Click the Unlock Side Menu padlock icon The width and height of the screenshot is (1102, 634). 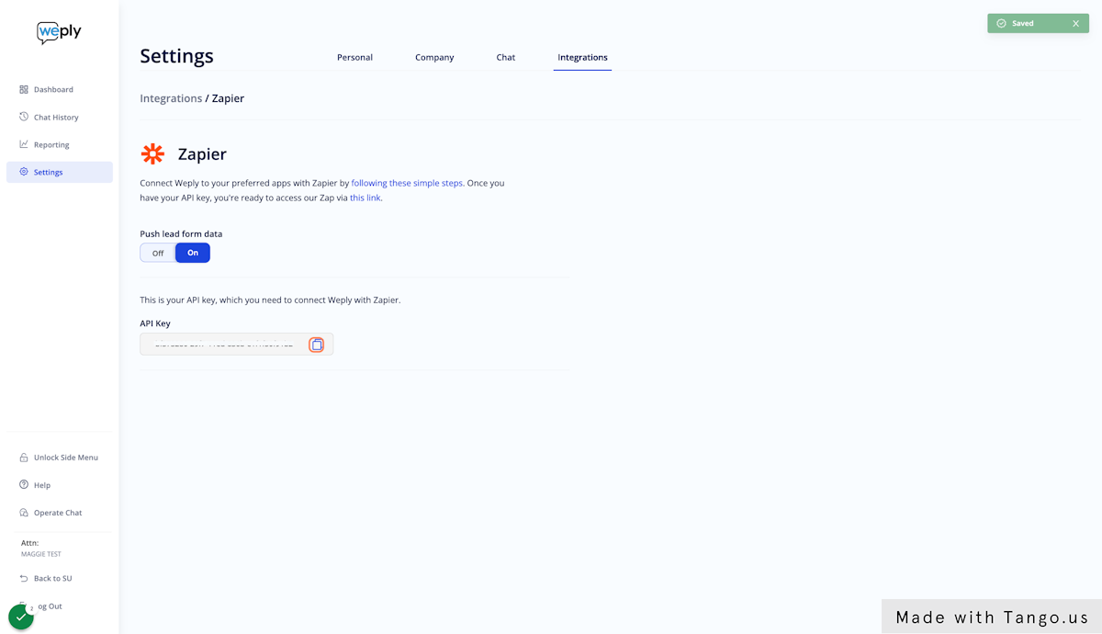(24, 458)
